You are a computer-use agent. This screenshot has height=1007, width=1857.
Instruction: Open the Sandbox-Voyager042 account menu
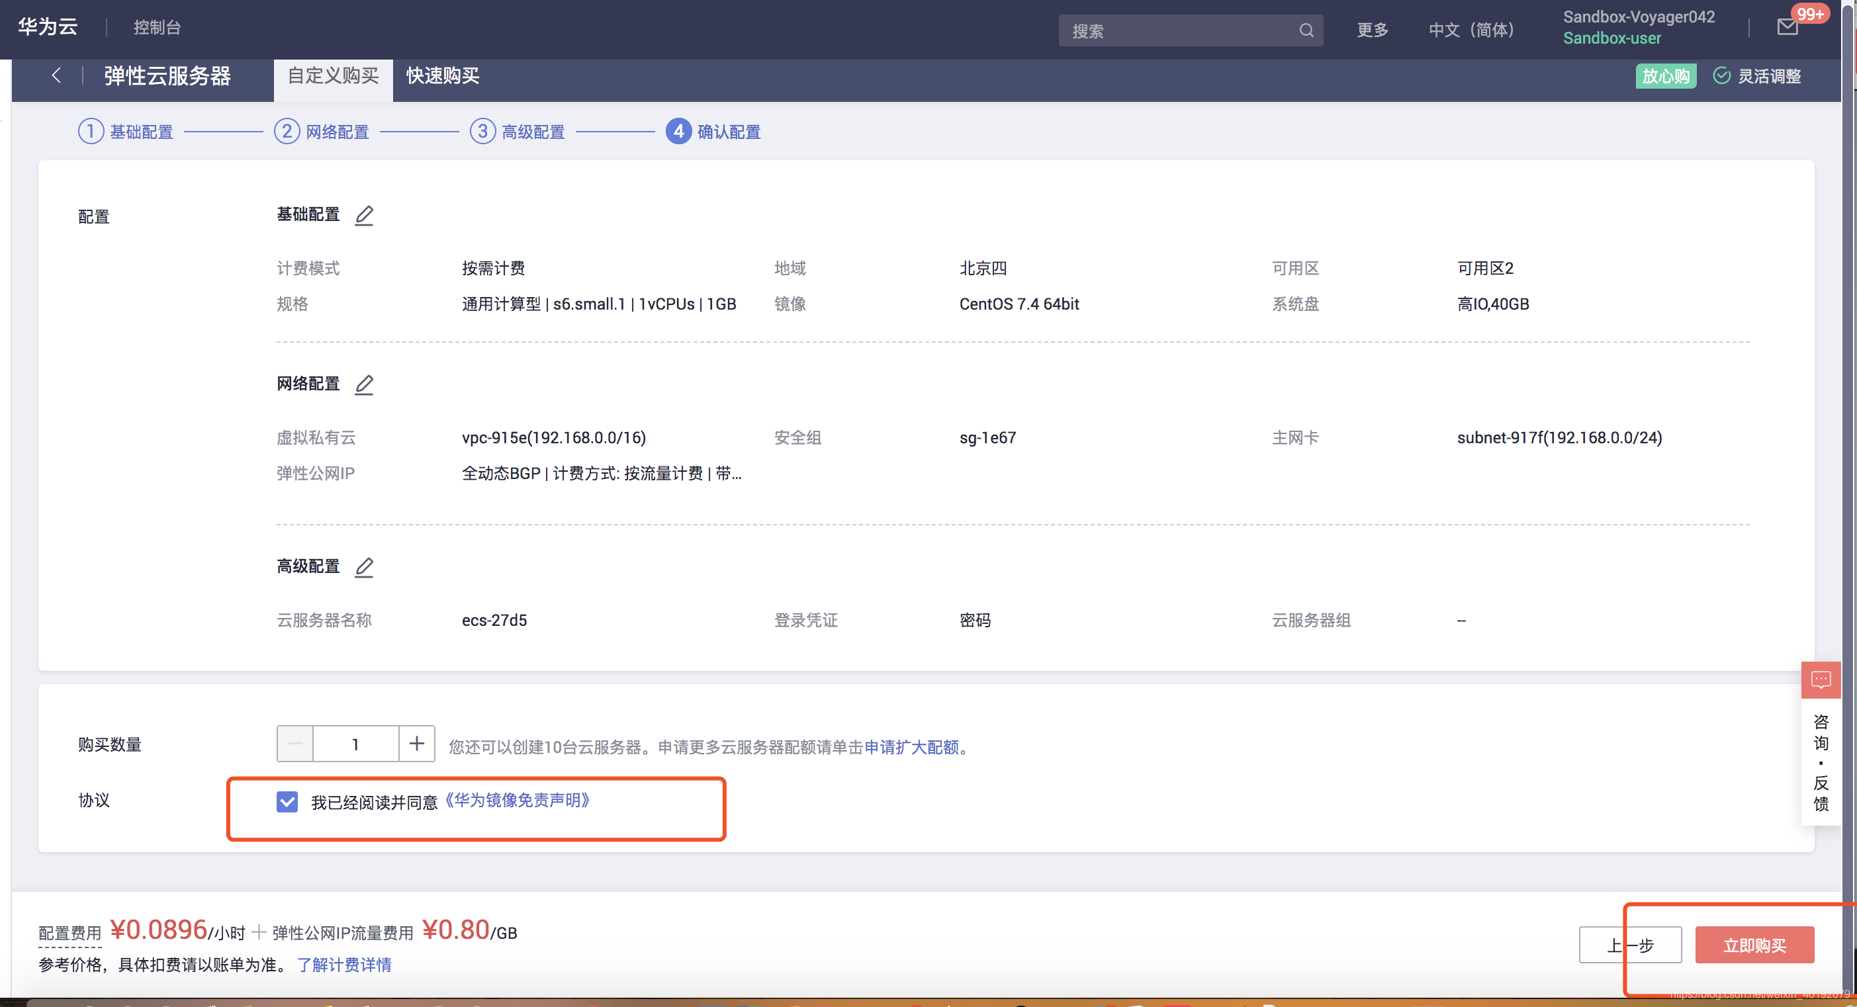point(1639,17)
